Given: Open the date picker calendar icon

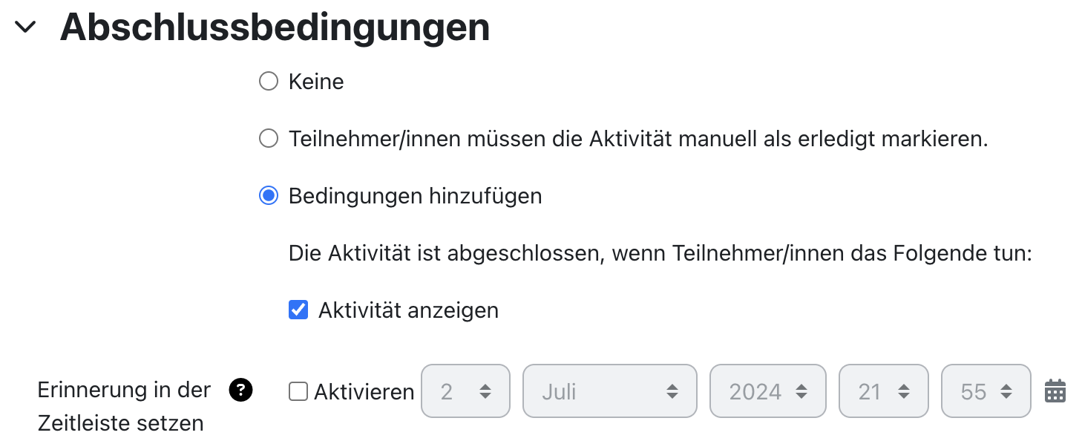Looking at the screenshot, I should tap(1056, 391).
